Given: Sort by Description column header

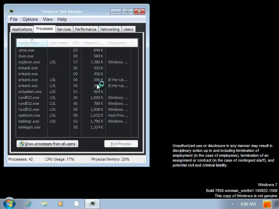Looking at the screenshot, I should pyautogui.click(x=119, y=43).
